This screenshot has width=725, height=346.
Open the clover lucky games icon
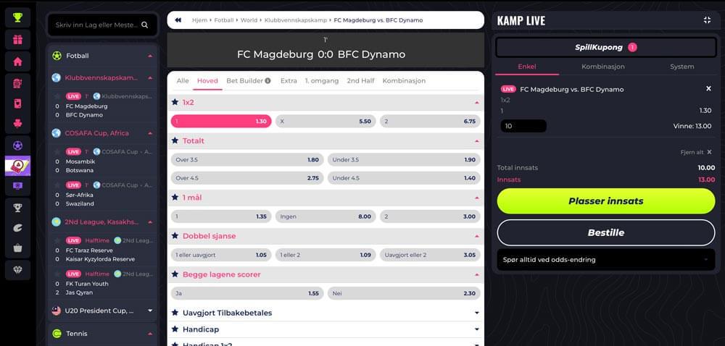tap(17, 124)
